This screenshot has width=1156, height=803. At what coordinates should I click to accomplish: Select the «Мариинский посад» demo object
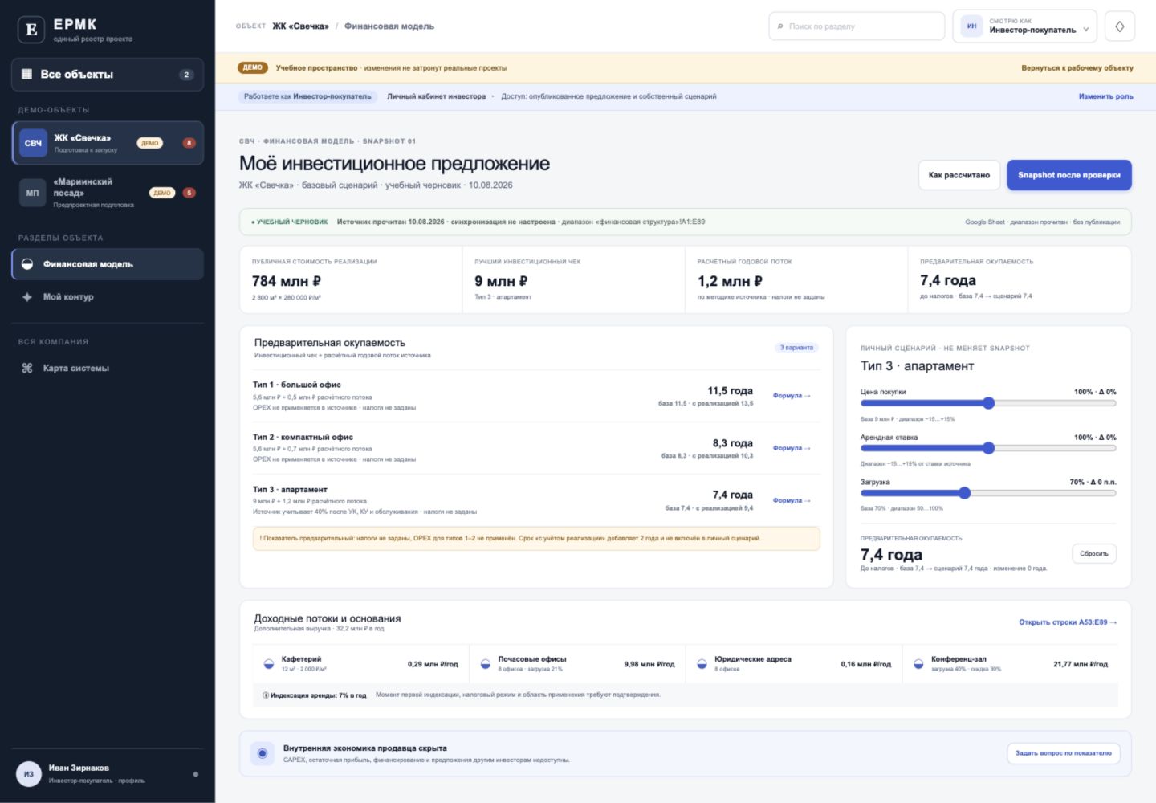tap(108, 193)
